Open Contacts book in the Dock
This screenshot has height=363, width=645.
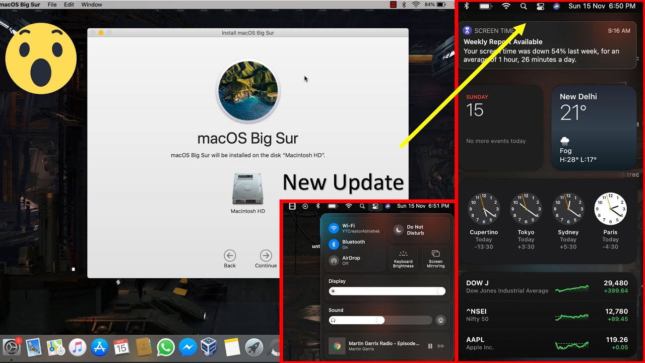click(x=144, y=347)
